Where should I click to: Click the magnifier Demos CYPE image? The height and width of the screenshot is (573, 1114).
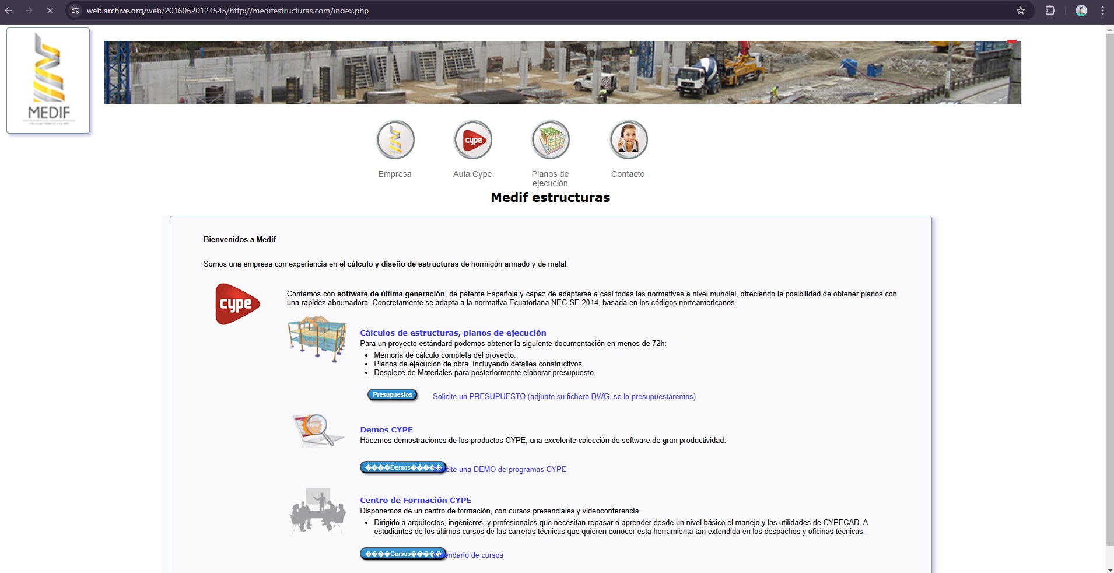318,431
